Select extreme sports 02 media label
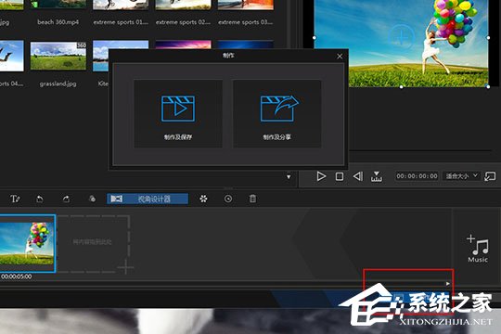This screenshot has width=501, height=334. 183,22
